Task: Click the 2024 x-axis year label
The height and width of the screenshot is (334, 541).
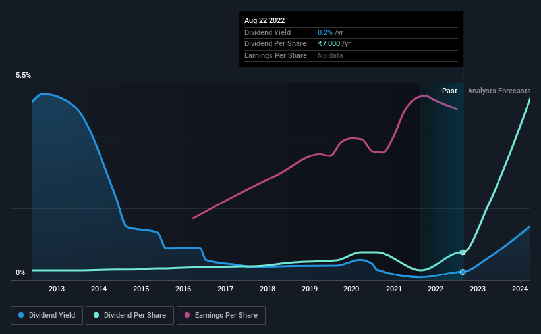Action: [x=520, y=289]
